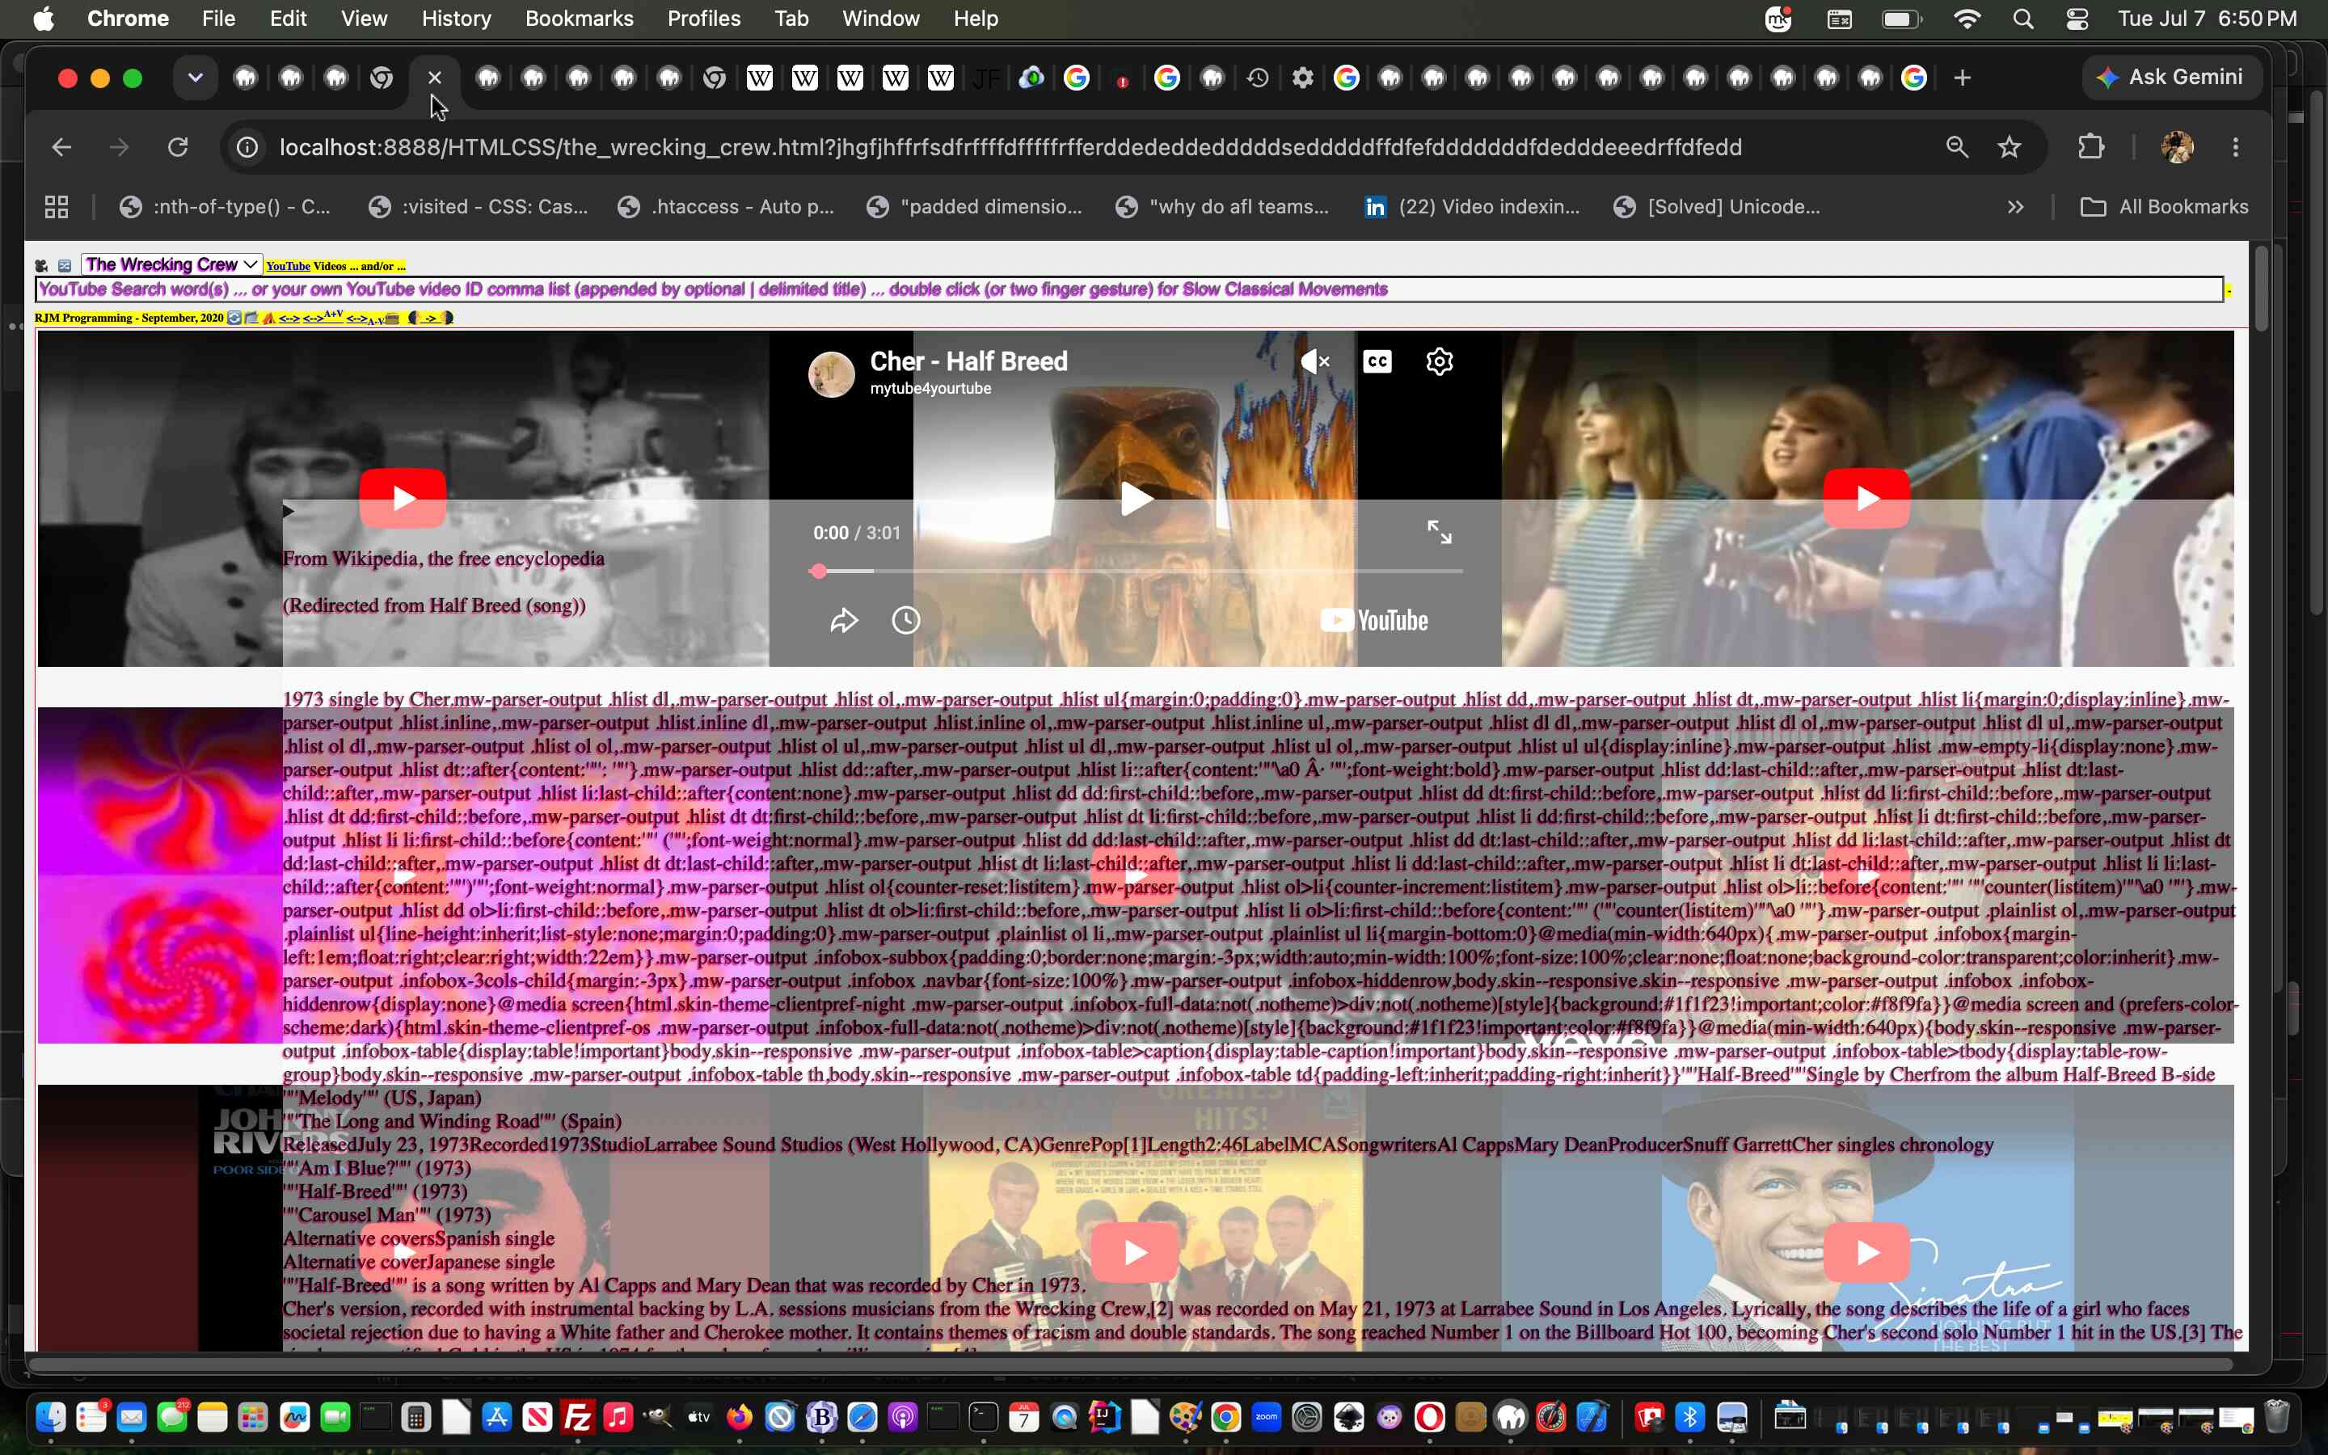Play the Cher - Half Breed video
This screenshot has height=1455, width=2328.
(1136, 499)
